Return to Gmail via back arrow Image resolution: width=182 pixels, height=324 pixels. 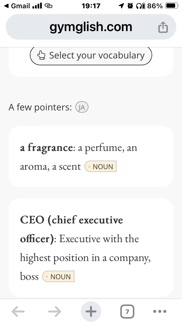[x=17, y=6]
